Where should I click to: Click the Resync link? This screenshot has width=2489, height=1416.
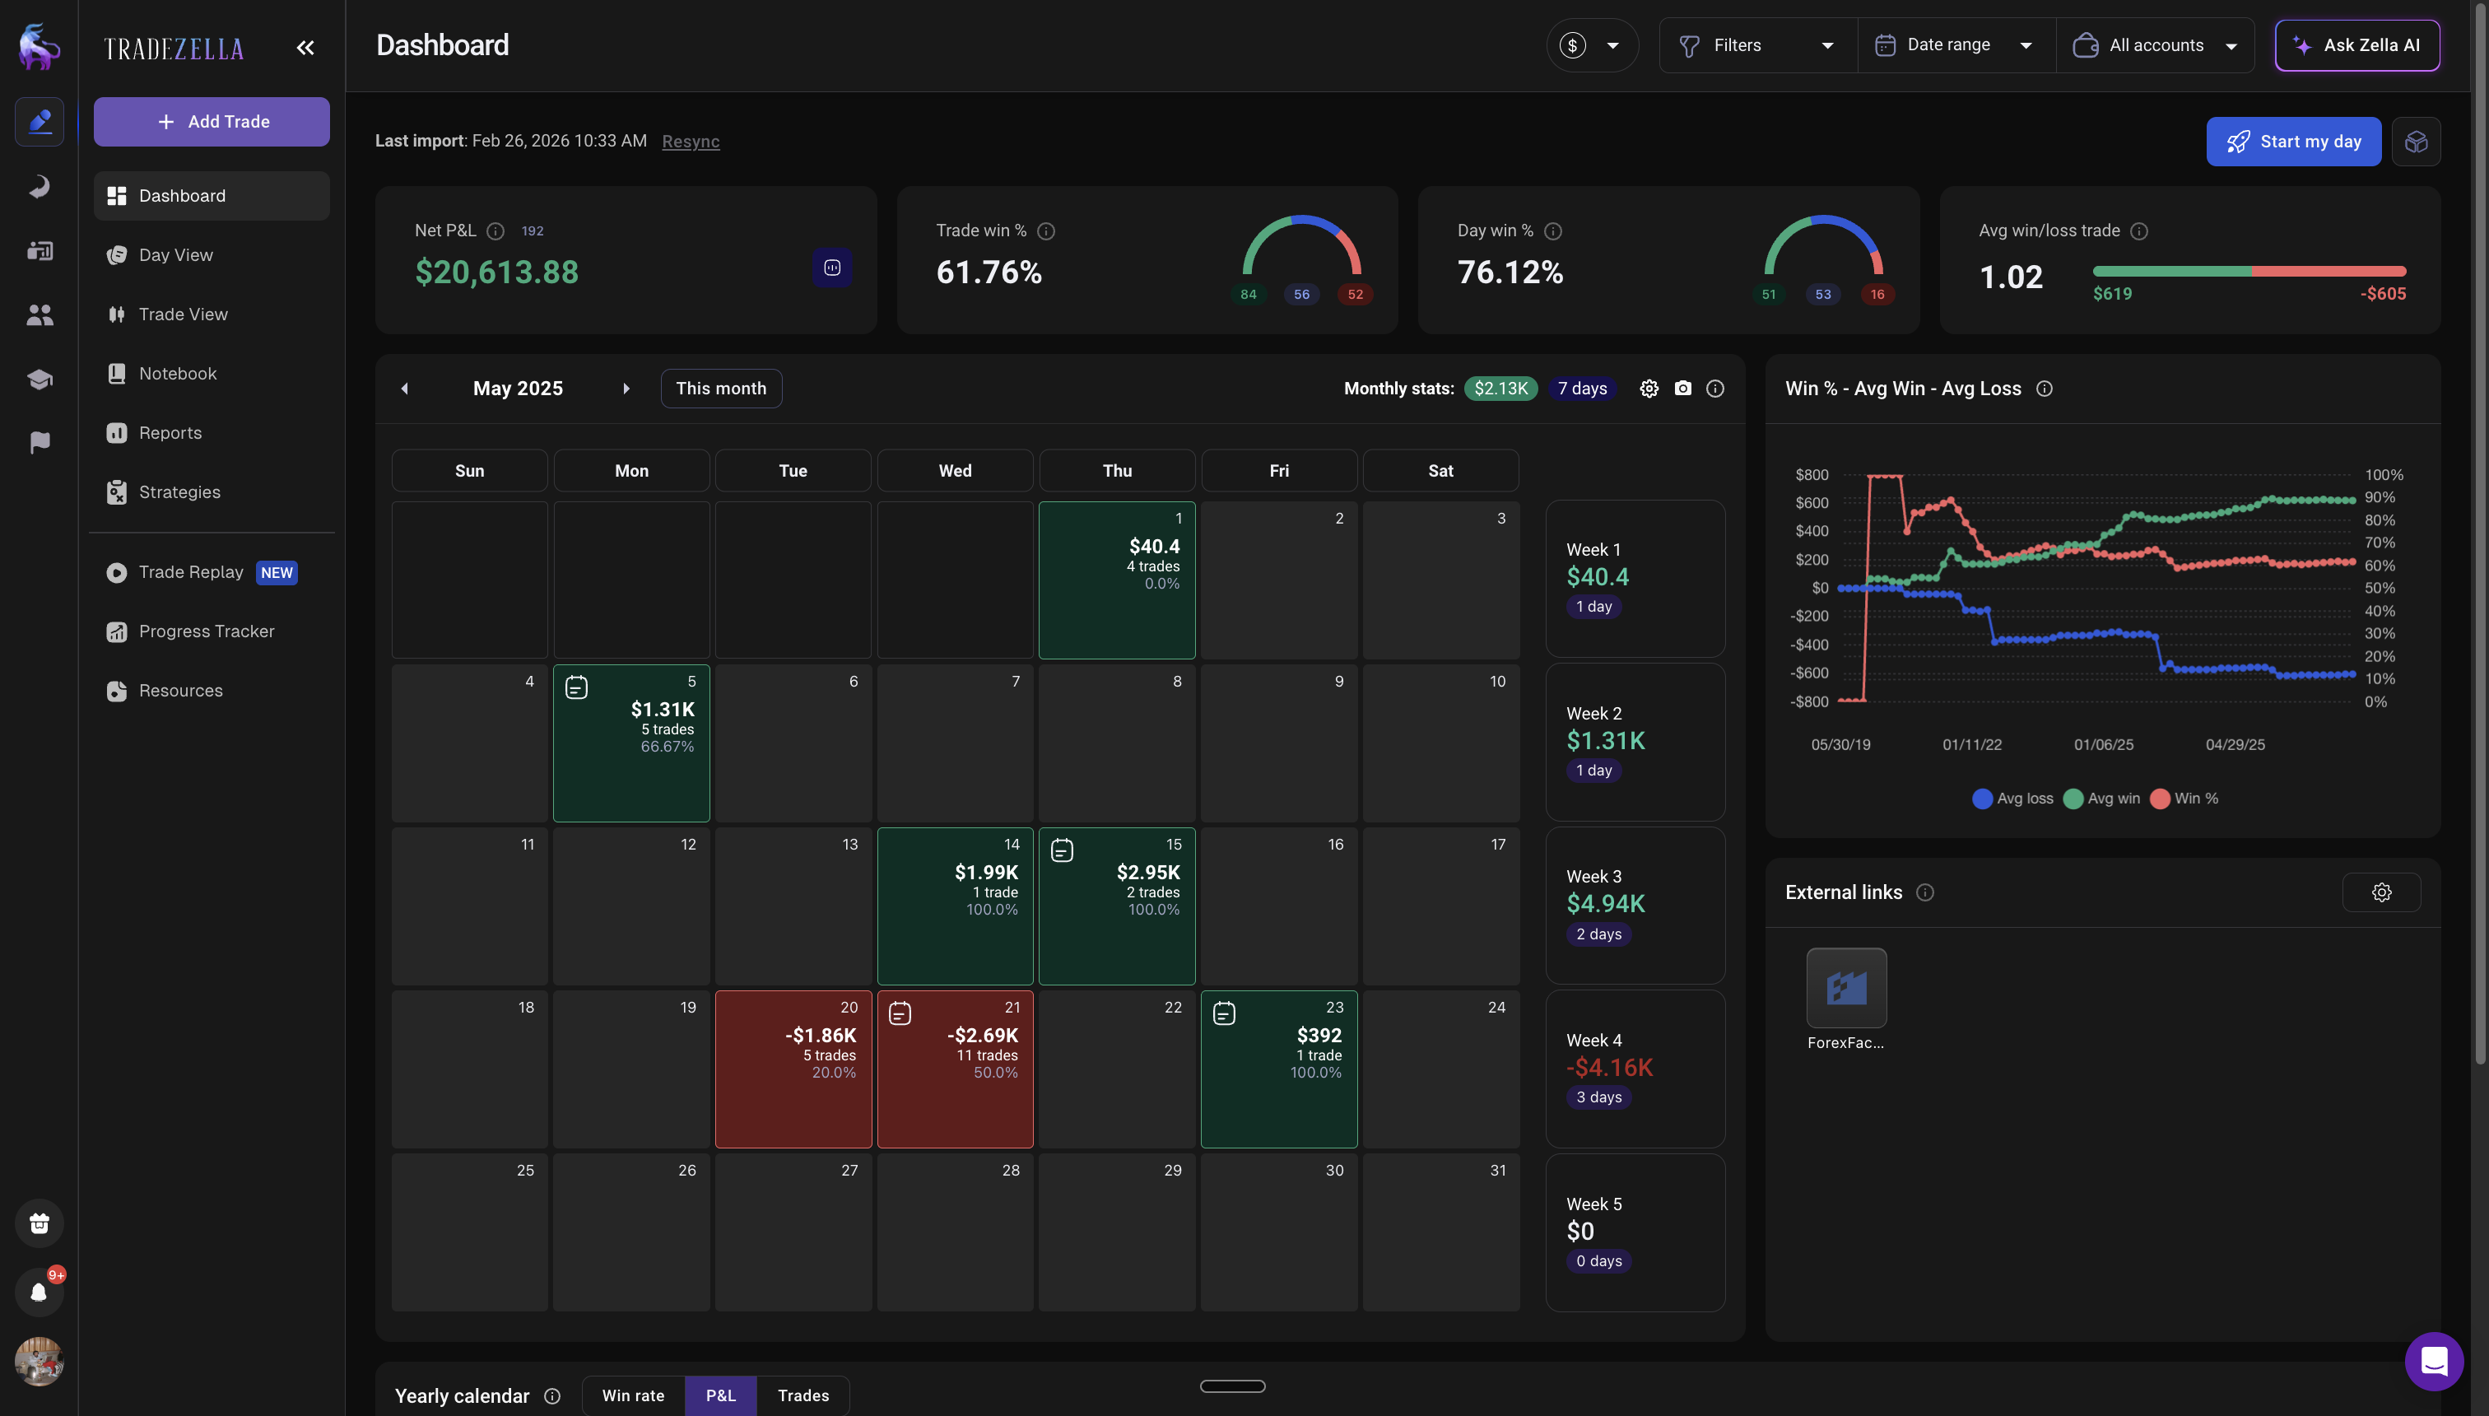(691, 141)
